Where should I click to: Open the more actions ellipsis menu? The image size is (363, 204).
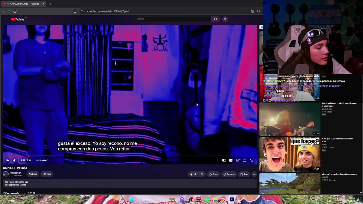(254, 174)
